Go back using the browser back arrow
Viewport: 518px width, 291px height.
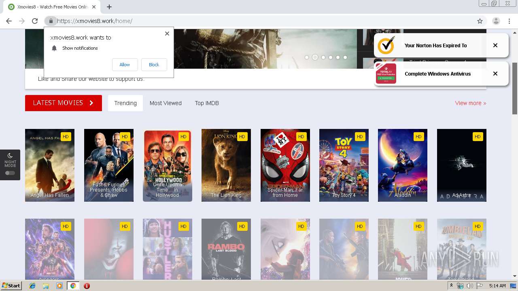pos(9,21)
